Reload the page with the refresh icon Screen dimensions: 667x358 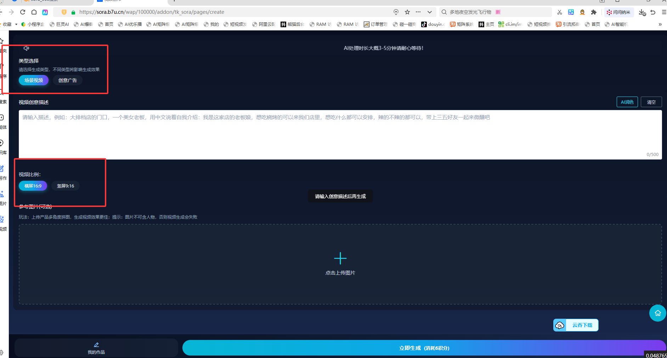click(23, 12)
